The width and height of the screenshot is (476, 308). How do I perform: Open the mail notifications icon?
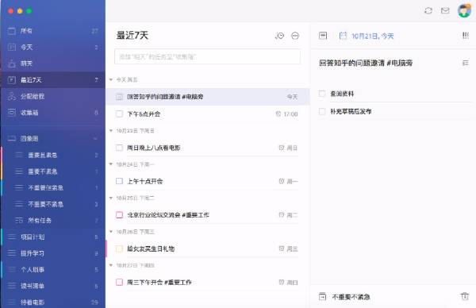tap(445, 10)
